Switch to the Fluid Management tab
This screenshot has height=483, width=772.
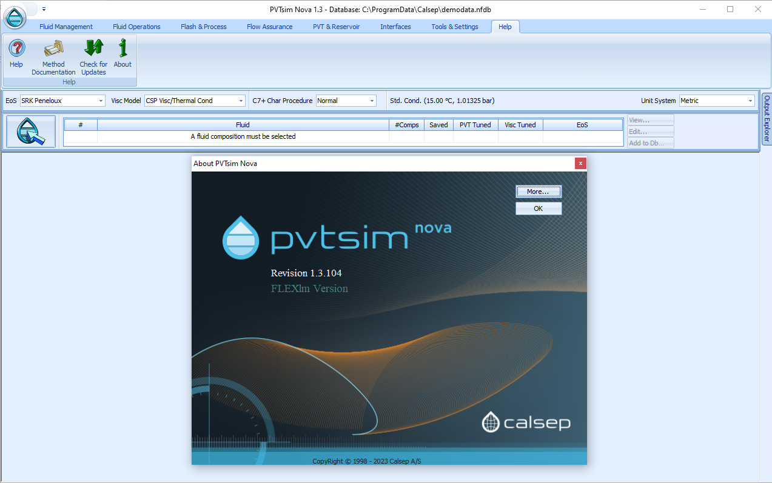click(x=66, y=27)
